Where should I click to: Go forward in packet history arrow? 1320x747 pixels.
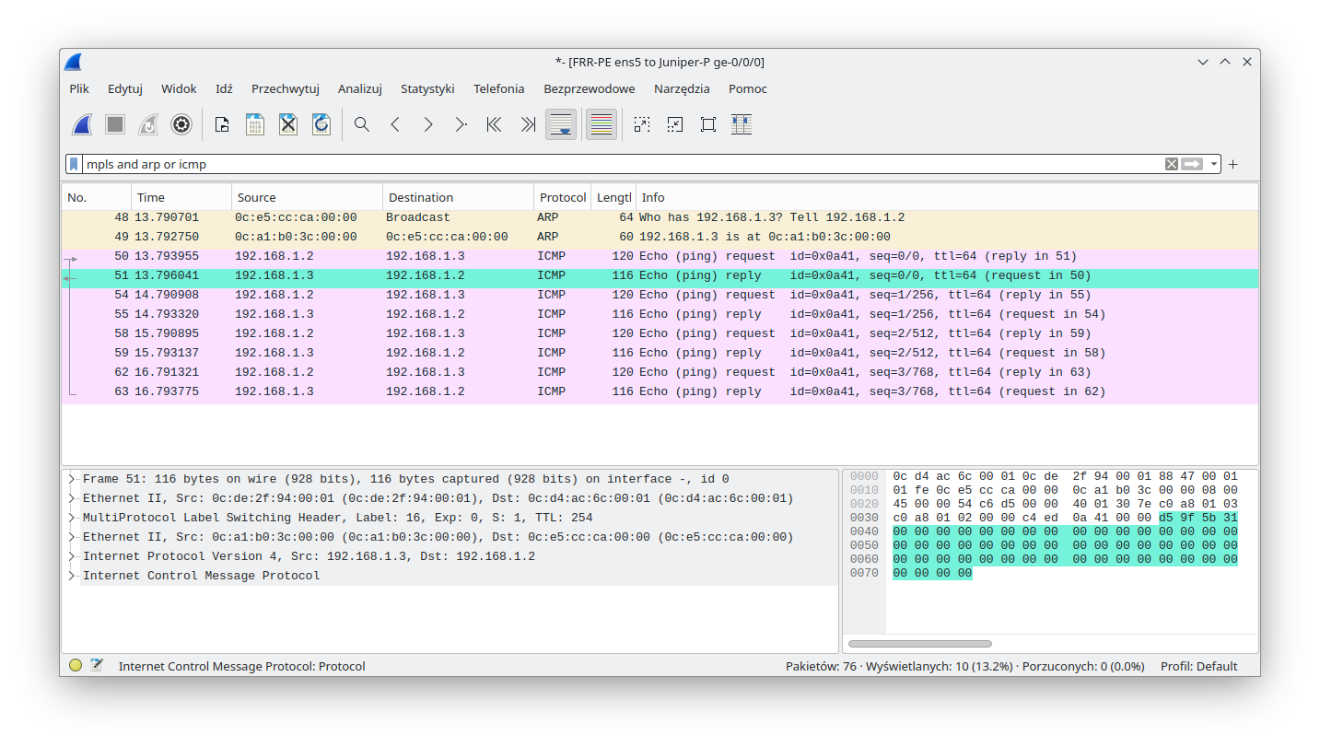click(x=428, y=124)
